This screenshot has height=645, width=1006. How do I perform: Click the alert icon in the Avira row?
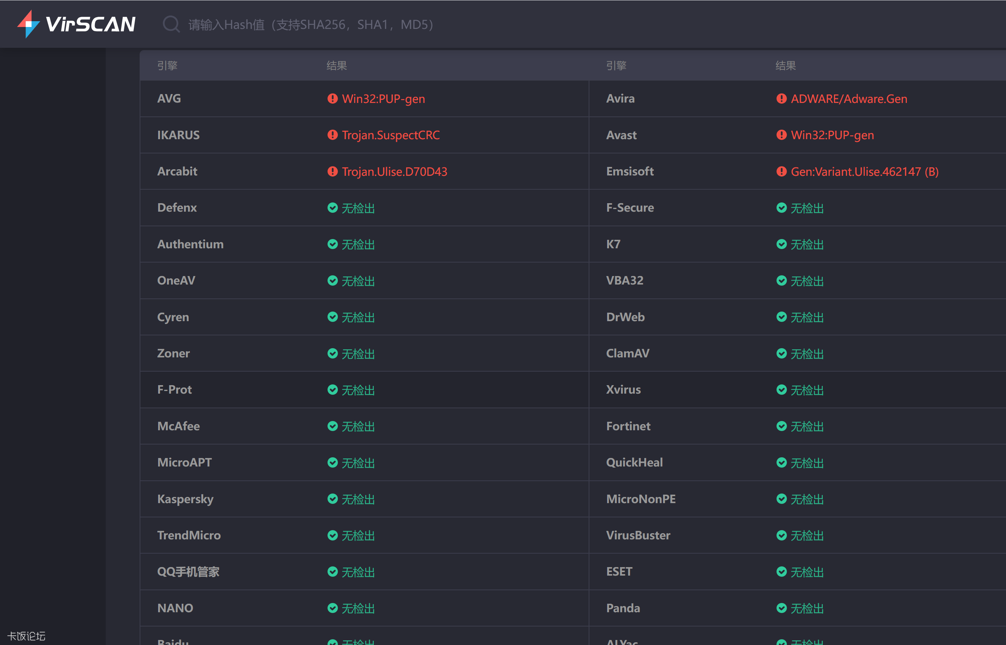click(781, 99)
